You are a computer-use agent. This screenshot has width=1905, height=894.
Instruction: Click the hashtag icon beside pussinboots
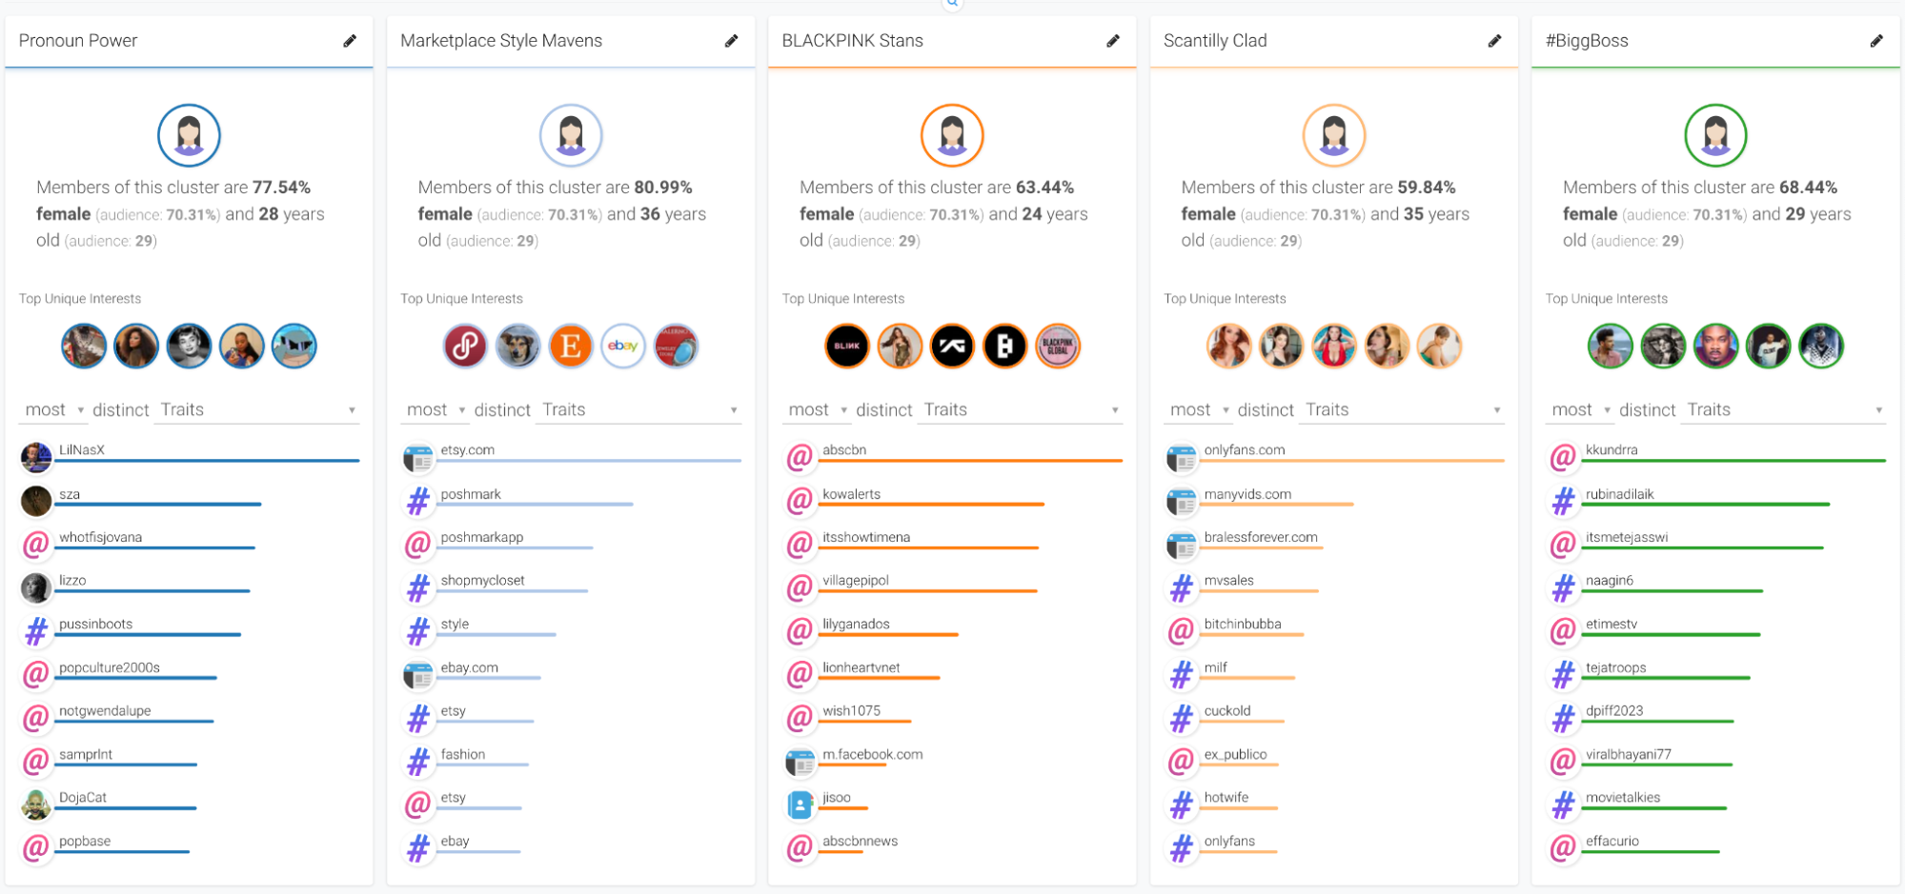coord(36,631)
